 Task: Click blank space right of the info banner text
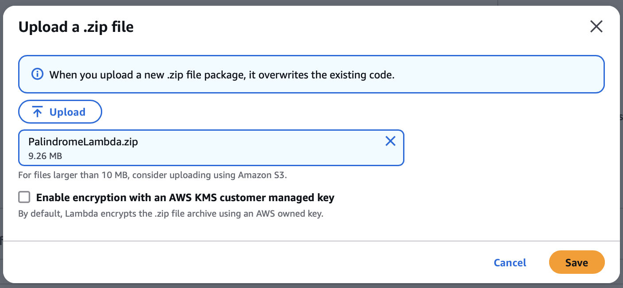click(496, 74)
